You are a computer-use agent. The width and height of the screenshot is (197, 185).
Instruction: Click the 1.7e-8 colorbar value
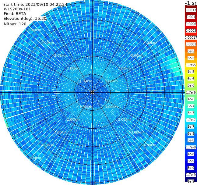tap(191, 147)
